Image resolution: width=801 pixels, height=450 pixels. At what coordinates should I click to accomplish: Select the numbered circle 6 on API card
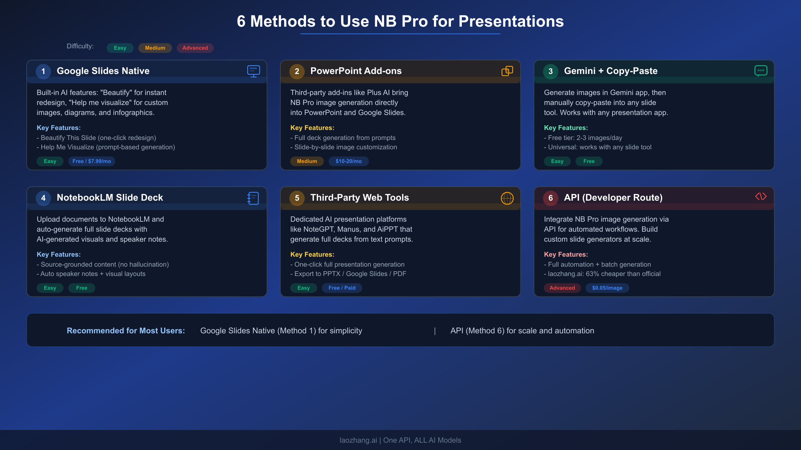[550, 198]
